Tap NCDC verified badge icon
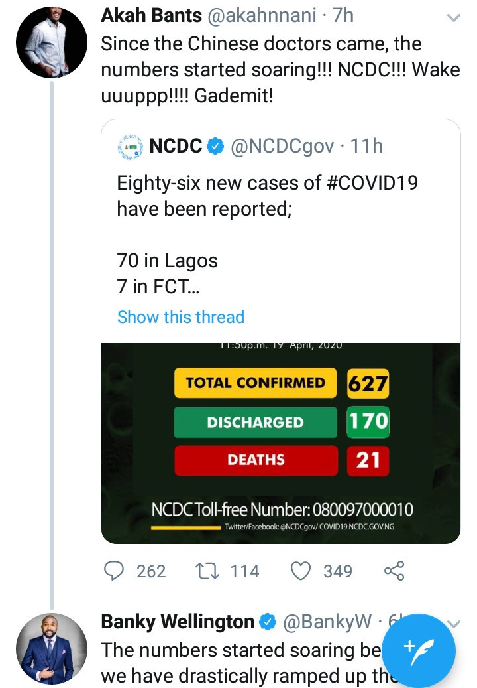Image resolution: width=477 pixels, height=688 pixels. pyautogui.click(x=216, y=147)
